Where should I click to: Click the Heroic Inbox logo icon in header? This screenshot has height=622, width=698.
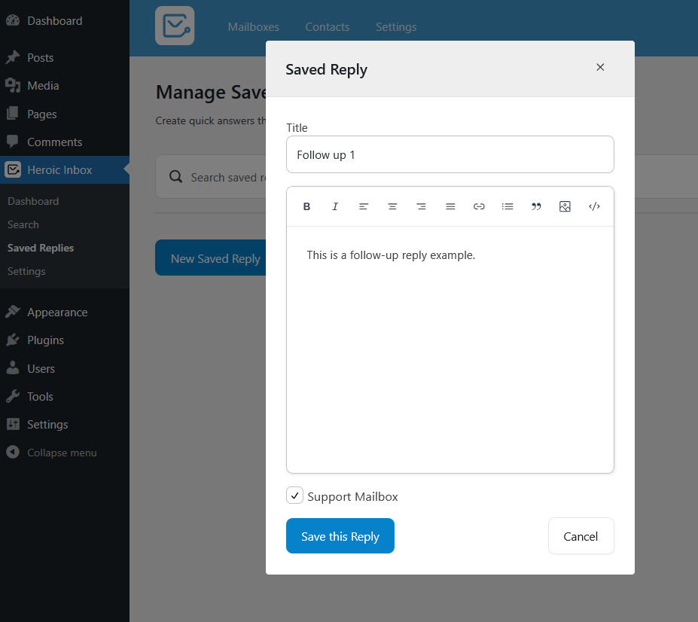175,26
